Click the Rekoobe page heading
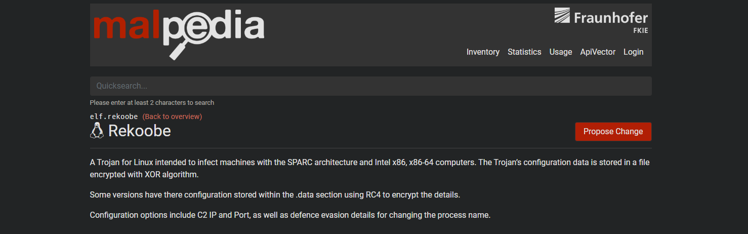Screen dimensions: 748x234 tap(140, 131)
